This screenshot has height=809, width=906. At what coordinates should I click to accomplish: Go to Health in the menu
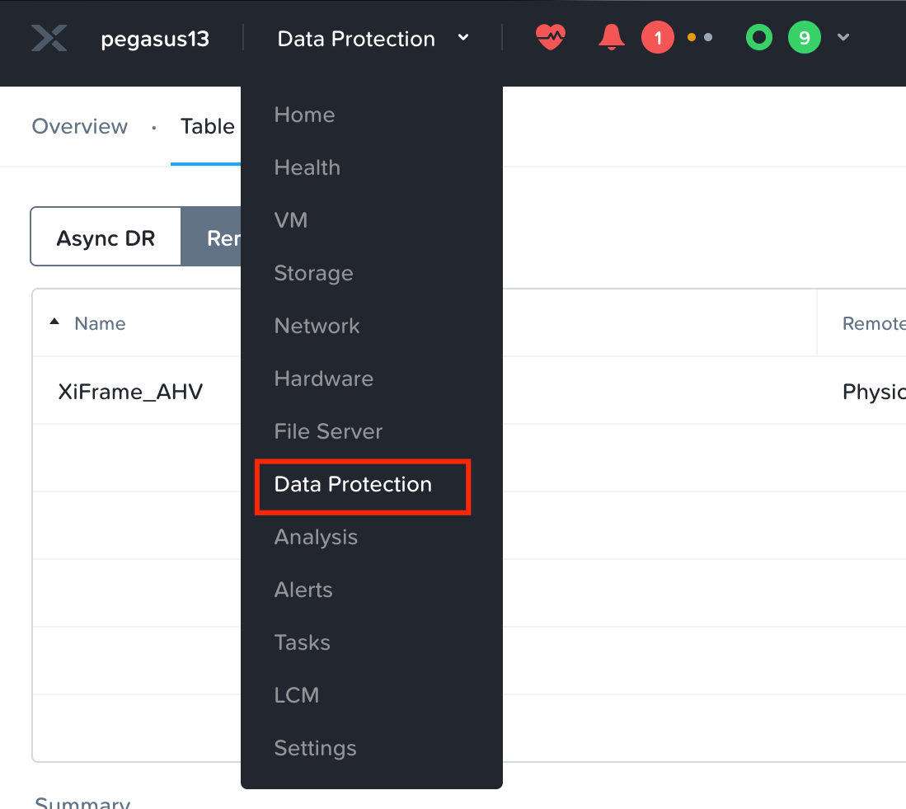pos(307,167)
